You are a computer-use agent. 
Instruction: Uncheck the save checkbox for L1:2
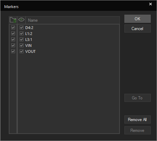click(13, 34)
